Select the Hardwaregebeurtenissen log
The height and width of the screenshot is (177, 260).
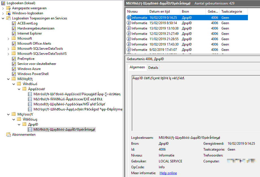coord(36,28)
